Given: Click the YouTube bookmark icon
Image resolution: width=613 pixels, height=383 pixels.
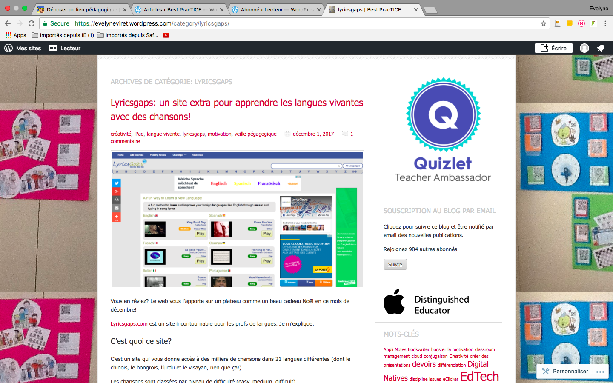Looking at the screenshot, I should [x=166, y=35].
